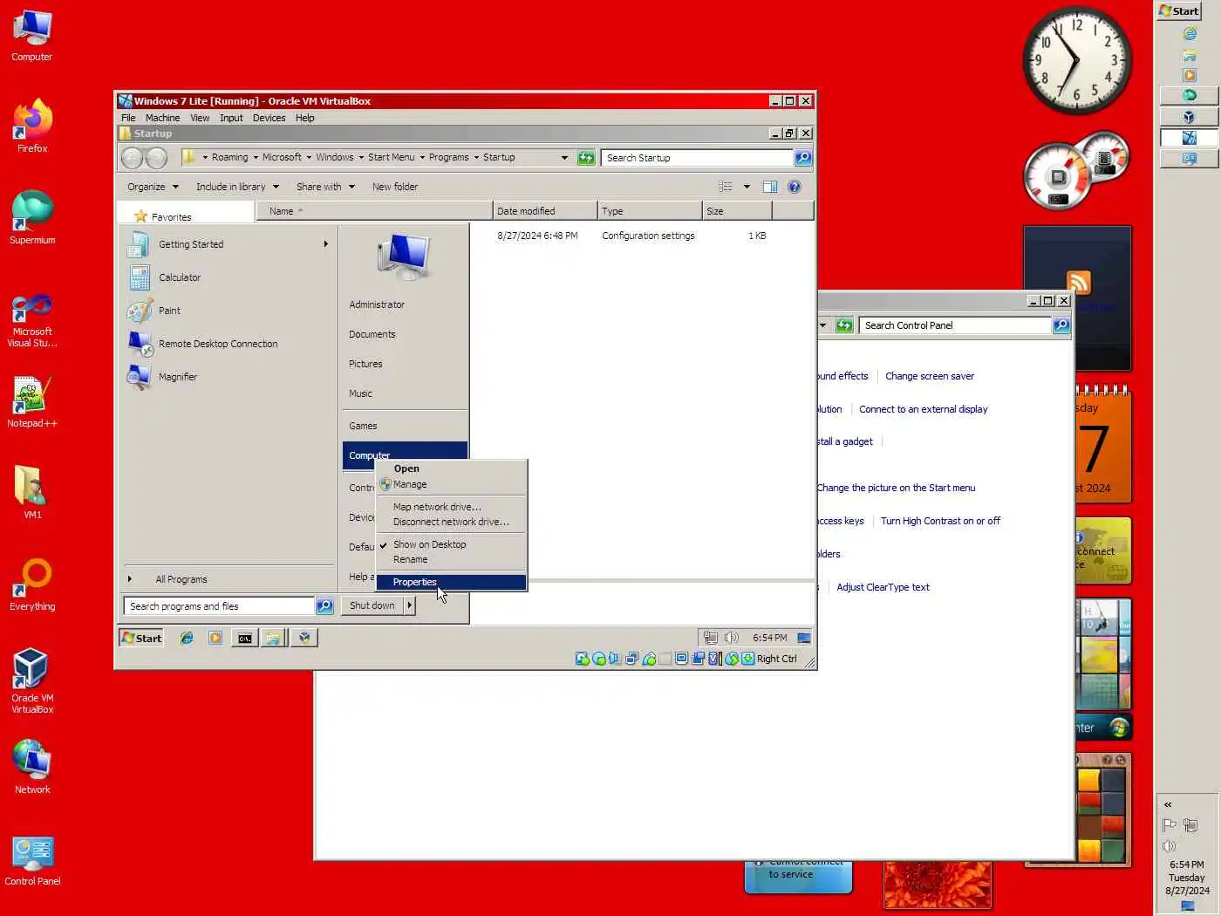Expand Getting Started submenu arrow
1221x916 pixels.
coord(325,244)
